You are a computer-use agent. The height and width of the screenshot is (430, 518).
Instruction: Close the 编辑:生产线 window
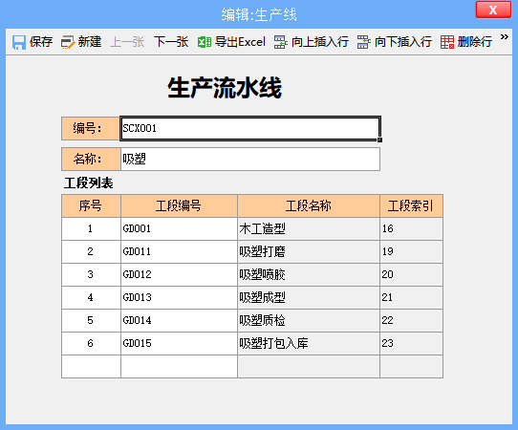(x=493, y=10)
